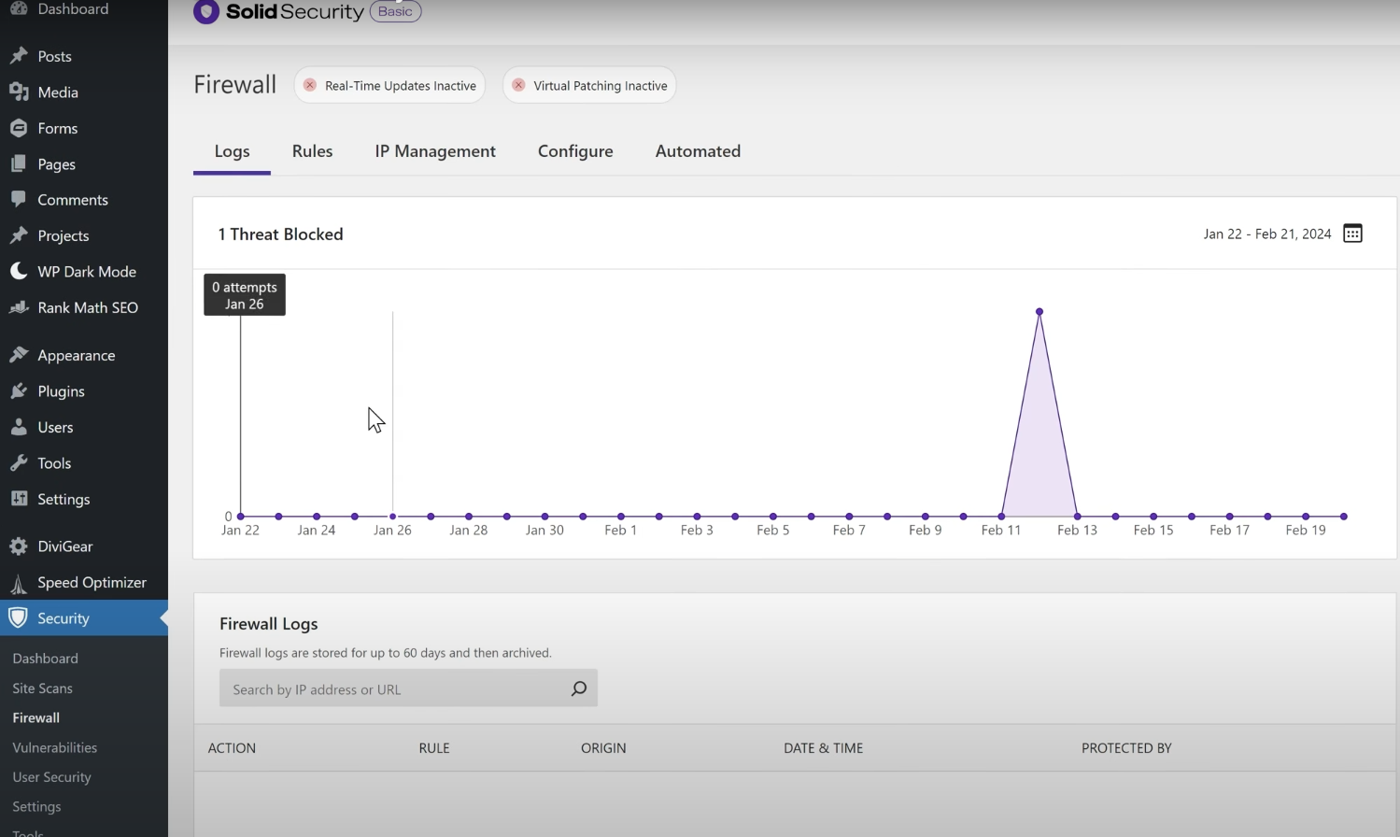1400x837 pixels.
Task: Focus the Search by IP address or URL field
Action: [x=392, y=689]
